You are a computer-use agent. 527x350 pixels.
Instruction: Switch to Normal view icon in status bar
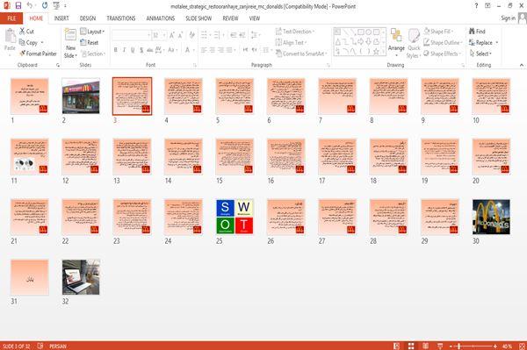click(397, 346)
